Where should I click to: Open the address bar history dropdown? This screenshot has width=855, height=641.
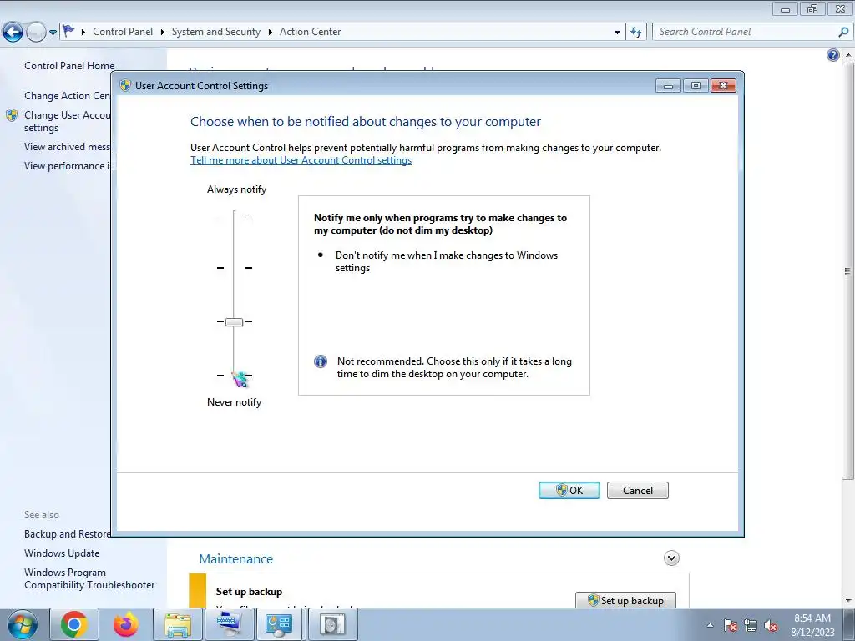tap(617, 33)
